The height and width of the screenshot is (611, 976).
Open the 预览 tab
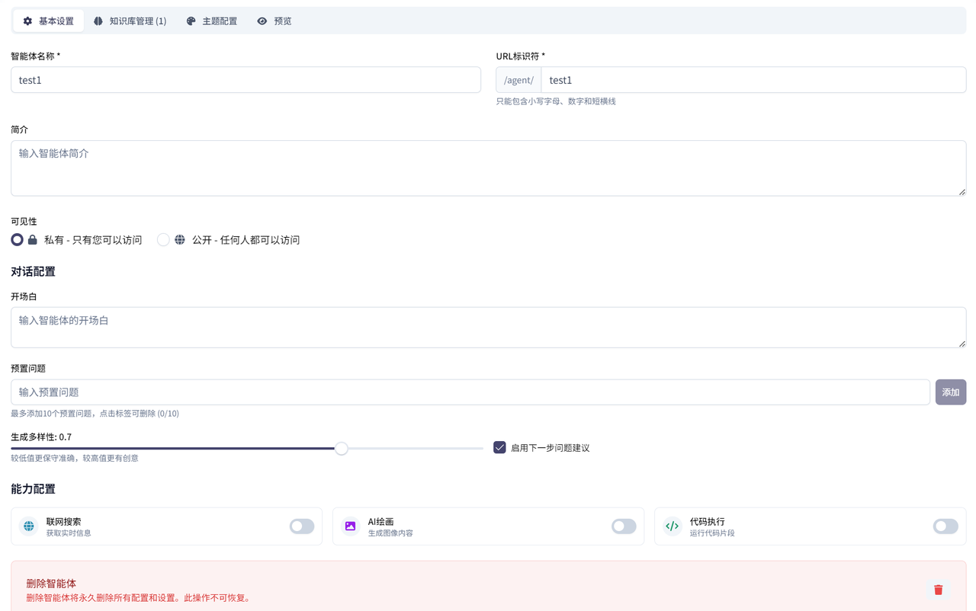point(274,21)
